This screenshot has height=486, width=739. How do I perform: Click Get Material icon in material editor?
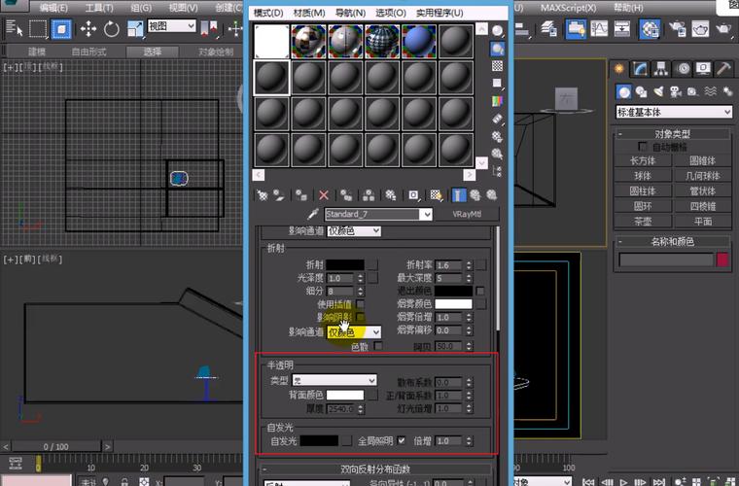pyautogui.click(x=262, y=195)
